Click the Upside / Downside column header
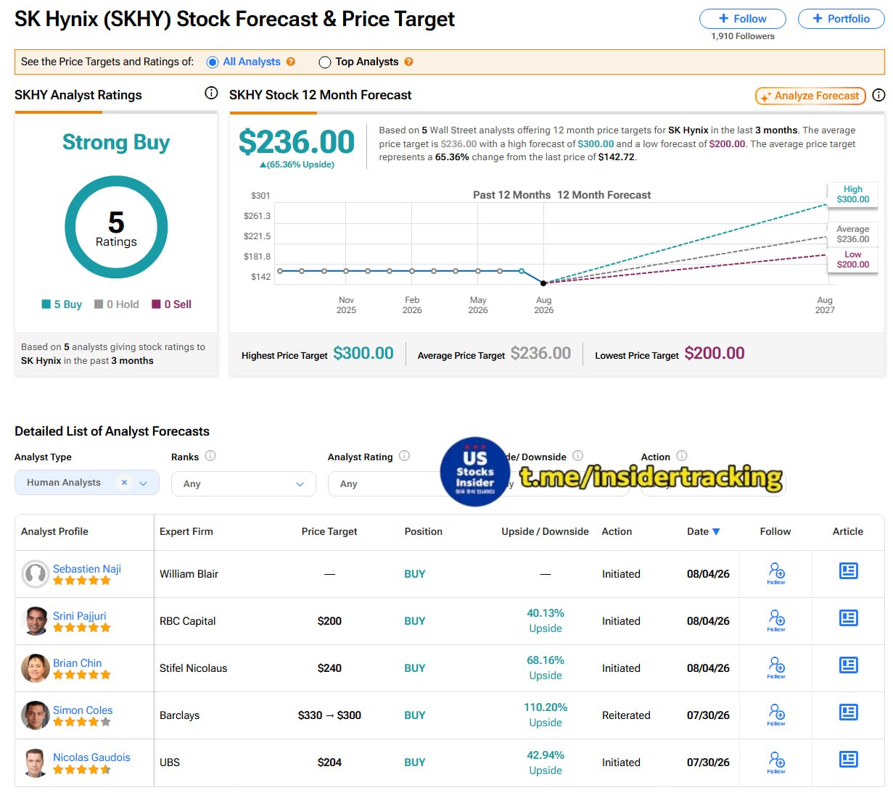This screenshot has height=798, width=893. coord(545,531)
